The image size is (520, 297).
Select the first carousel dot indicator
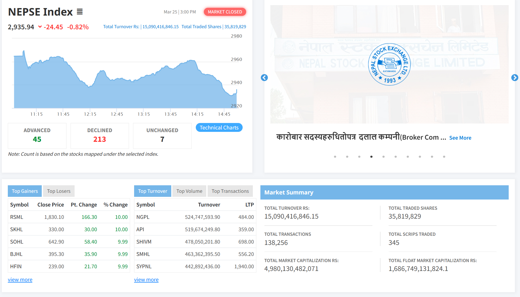(335, 157)
